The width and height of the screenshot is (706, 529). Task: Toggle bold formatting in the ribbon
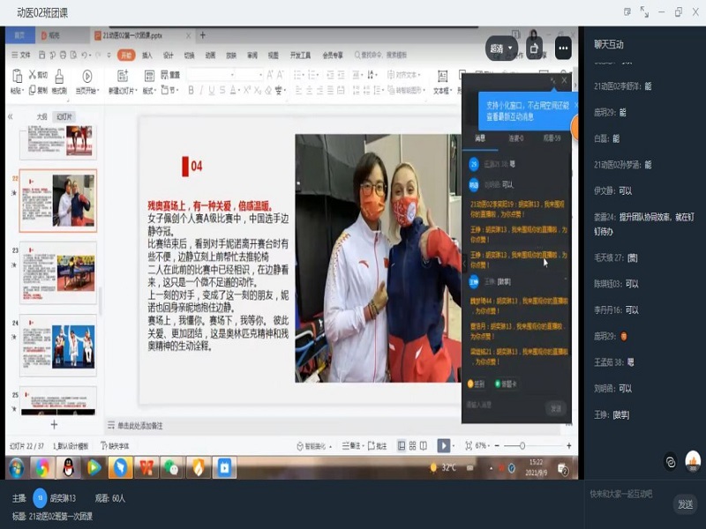(x=189, y=90)
